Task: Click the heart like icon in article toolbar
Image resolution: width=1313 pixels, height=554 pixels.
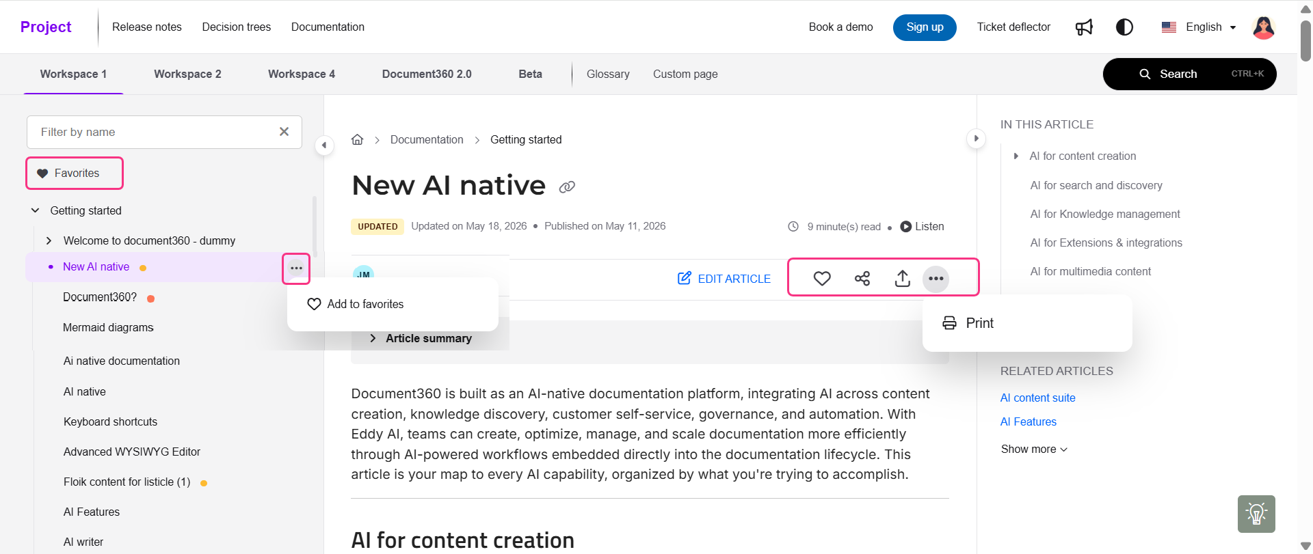Action: (822, 278)
